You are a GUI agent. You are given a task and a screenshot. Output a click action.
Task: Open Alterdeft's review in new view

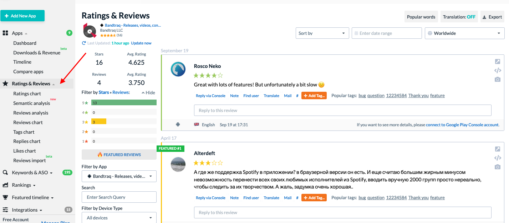point(498,149)
